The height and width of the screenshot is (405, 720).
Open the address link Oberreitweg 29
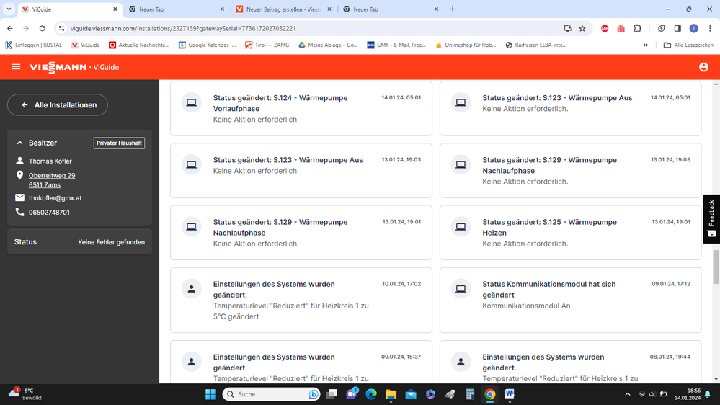coord(52,176)
